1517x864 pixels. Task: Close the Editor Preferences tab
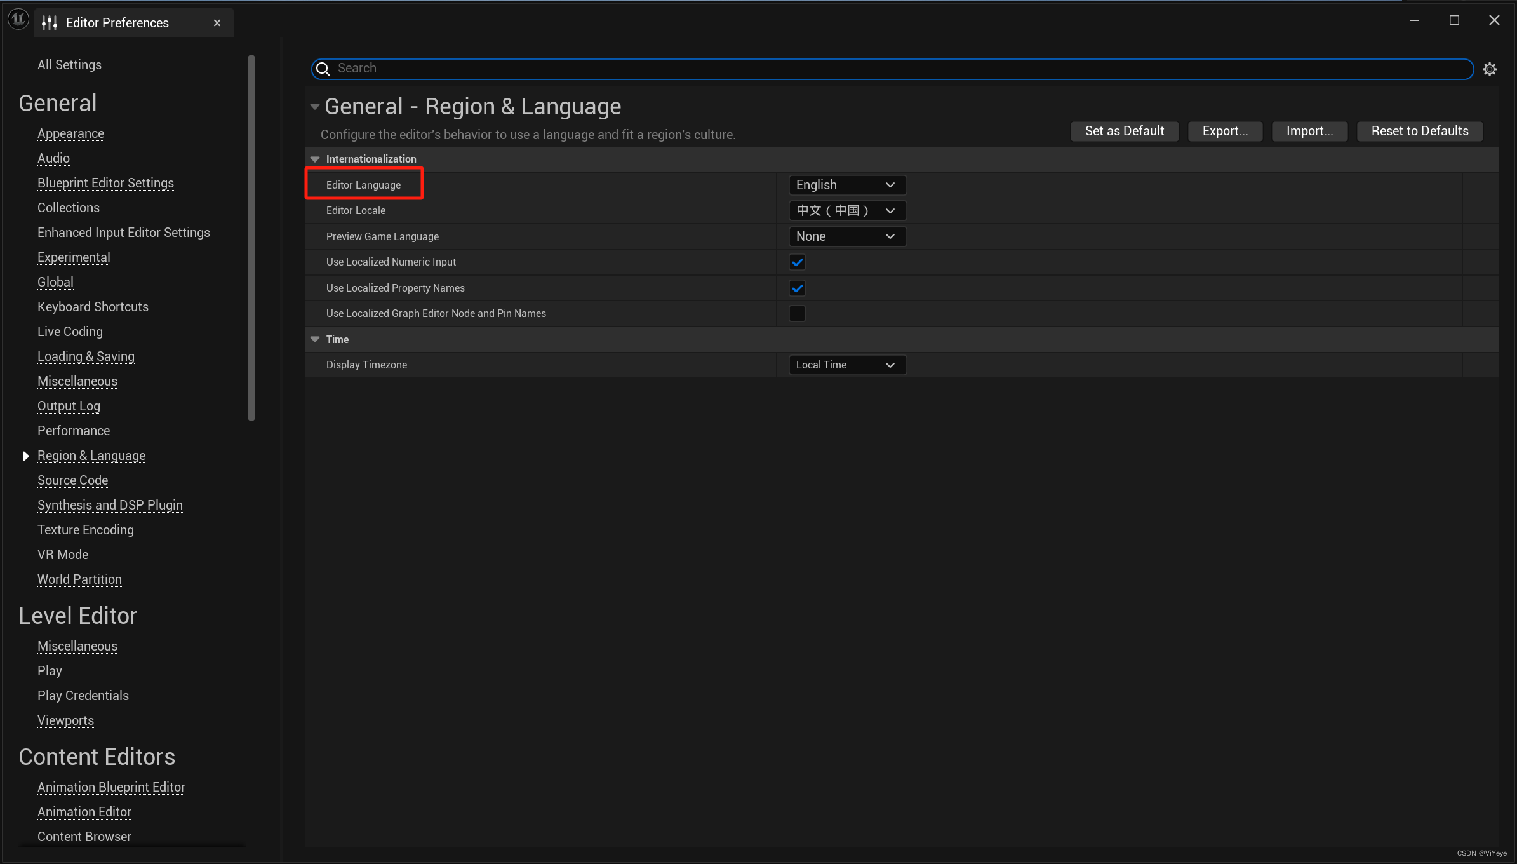click(x=217, y=23)
